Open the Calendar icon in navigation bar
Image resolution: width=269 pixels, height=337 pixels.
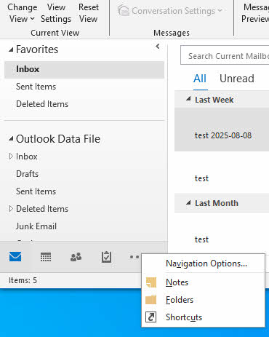point(46,257)
